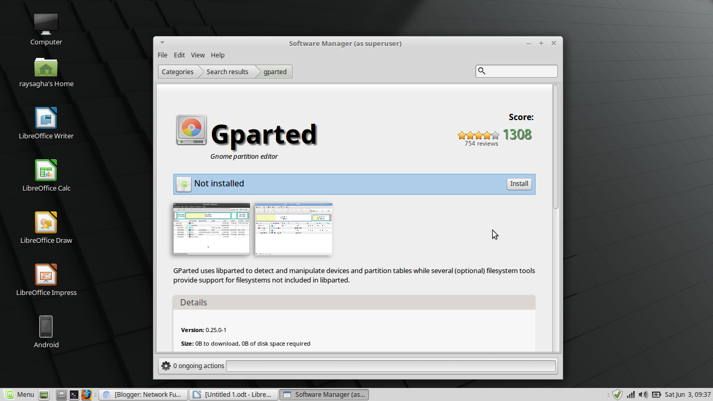Click the Not installed status text
The height and width of the screenshot is (401, 713).
click(x=219, y=184)
